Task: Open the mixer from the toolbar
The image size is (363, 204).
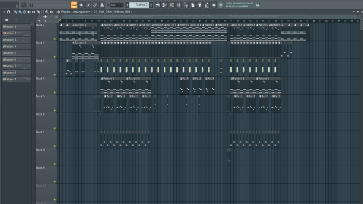Action: click(179, 5)
